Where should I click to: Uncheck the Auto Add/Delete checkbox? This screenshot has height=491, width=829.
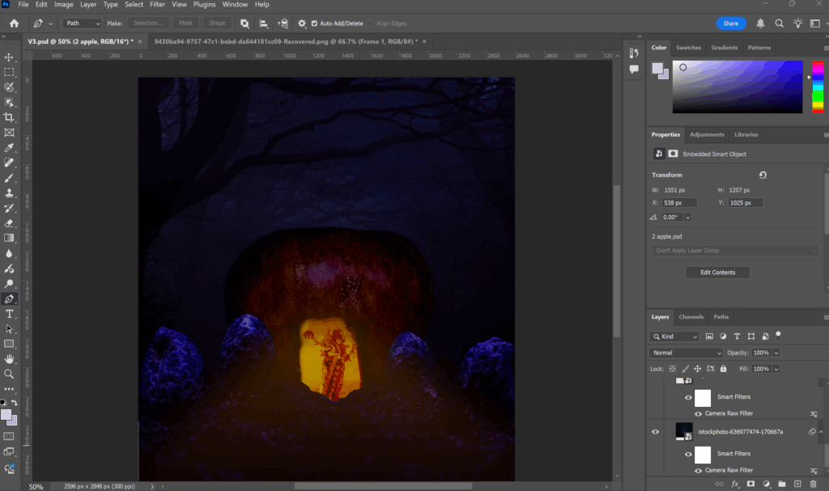point(314,23)
